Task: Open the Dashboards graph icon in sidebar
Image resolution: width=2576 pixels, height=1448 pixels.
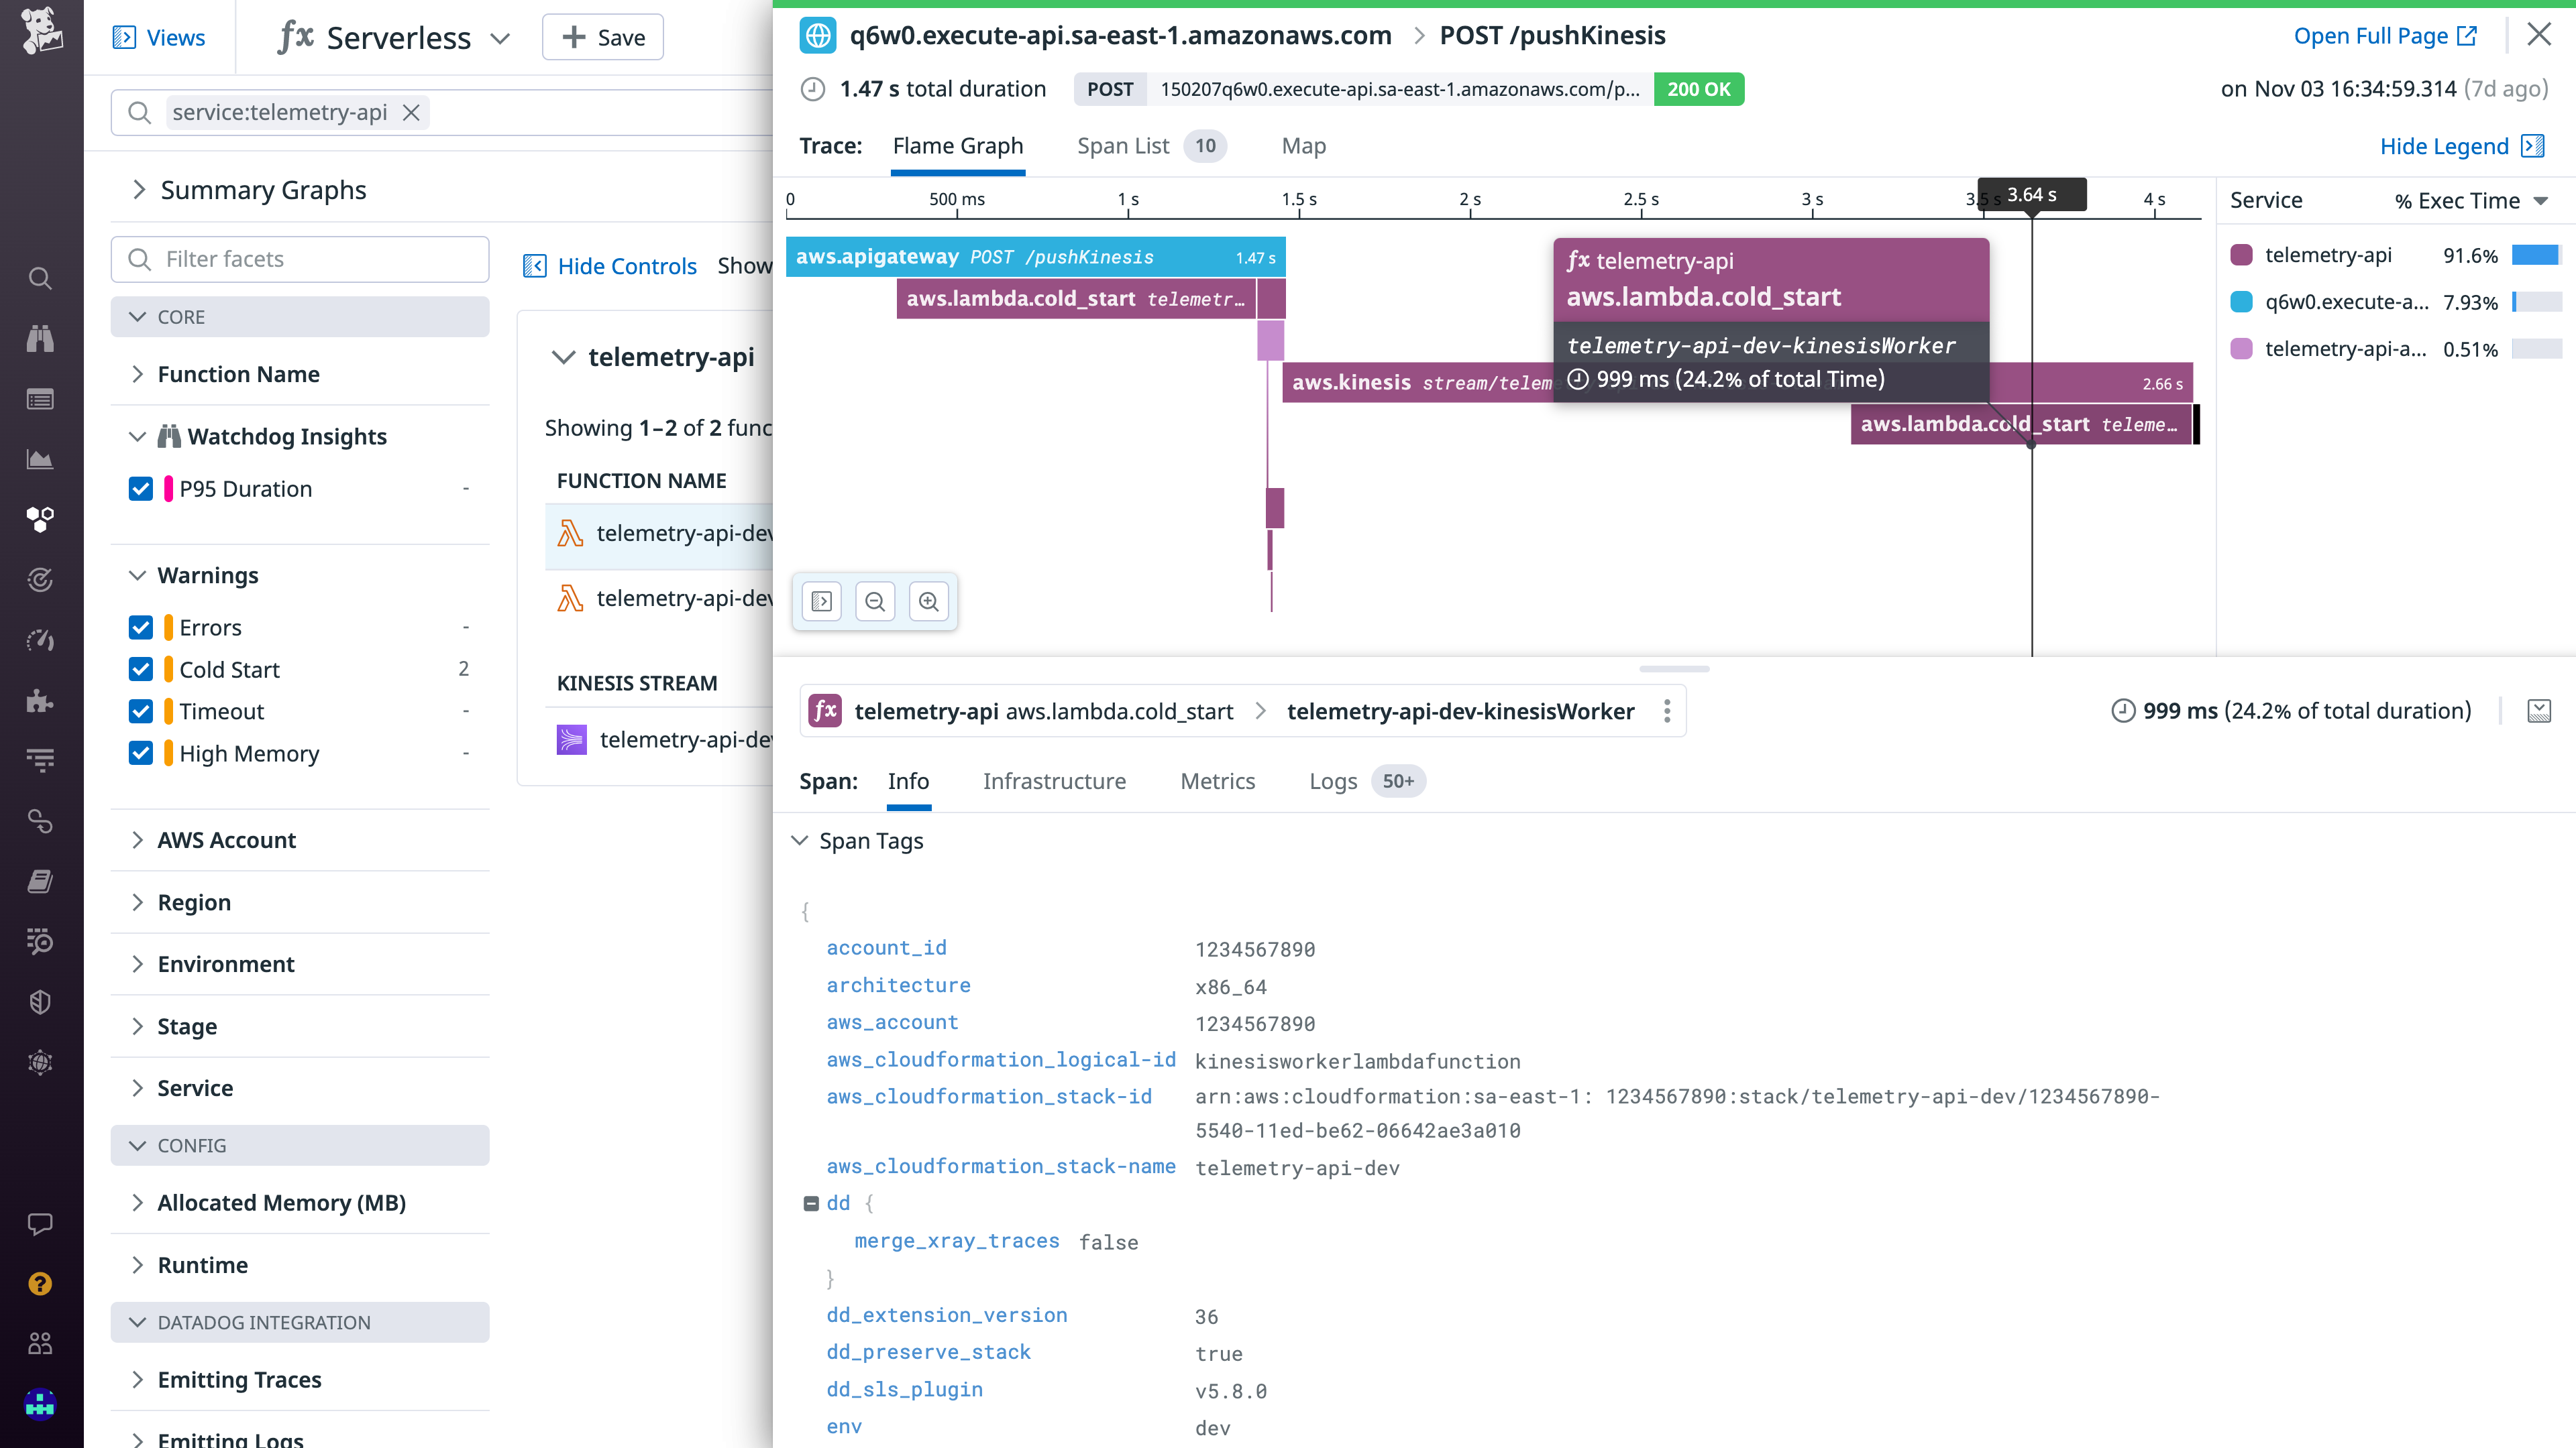Action: pos(40,460)
